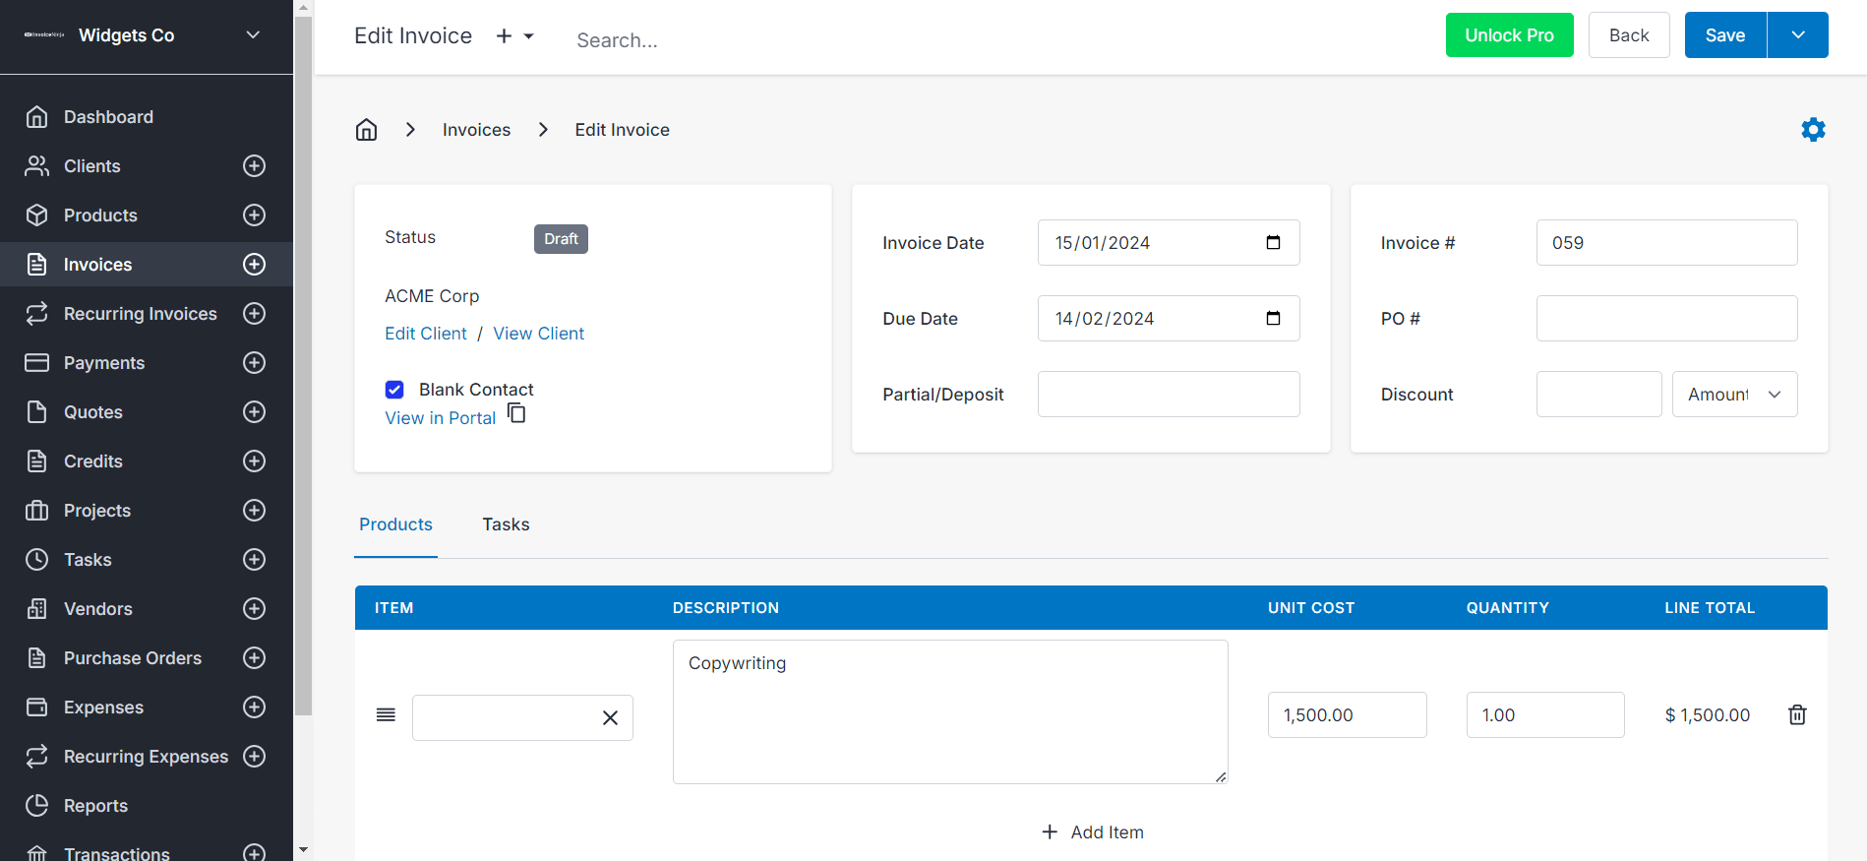Click the settings gear icon
The width and height of the screenshot is (1867, 861).
coord(1813,130)
